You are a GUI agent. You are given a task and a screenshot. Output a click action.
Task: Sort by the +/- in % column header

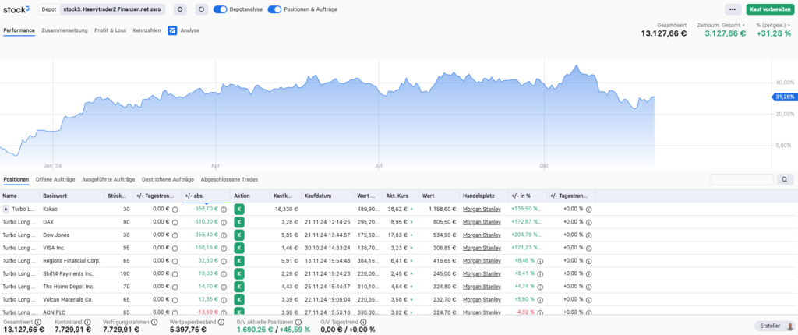(x=527, y=196)
